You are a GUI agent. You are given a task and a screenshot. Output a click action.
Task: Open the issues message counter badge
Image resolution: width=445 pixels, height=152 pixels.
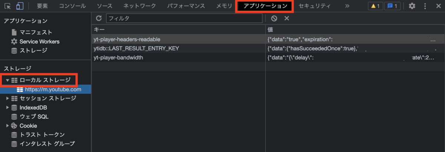pos(392,6)
